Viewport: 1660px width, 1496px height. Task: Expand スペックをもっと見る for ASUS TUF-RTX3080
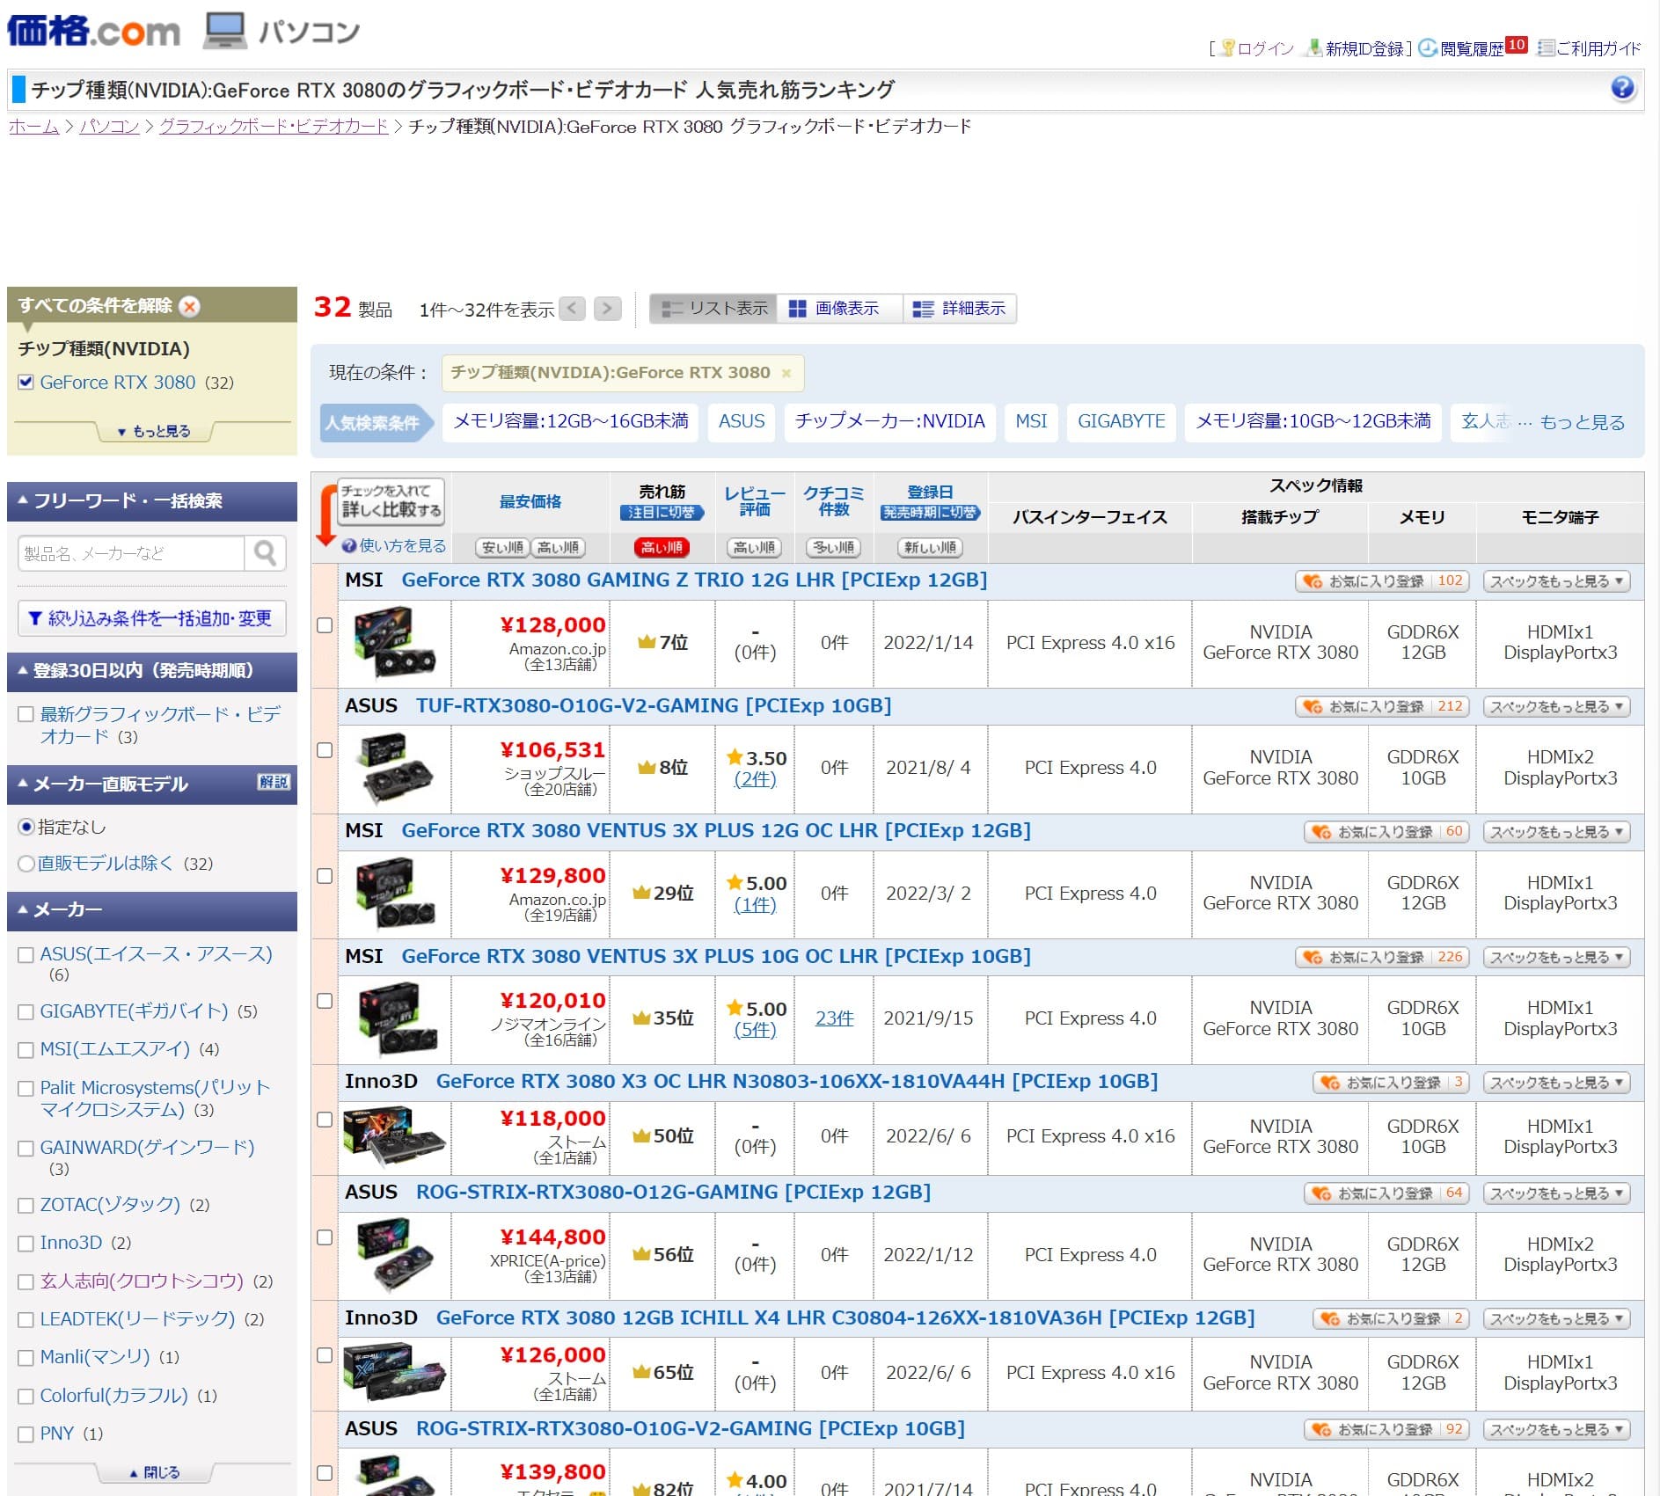[1556, 706]
